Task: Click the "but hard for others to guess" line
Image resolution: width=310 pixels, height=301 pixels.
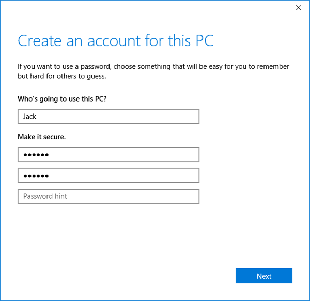Action: click(61, 76)
